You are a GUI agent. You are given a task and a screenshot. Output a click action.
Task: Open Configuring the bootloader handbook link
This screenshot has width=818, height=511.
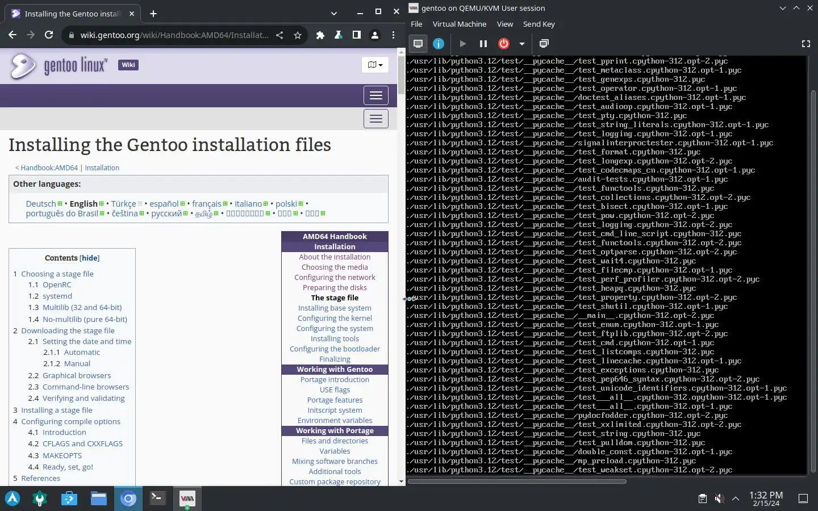[335, 349]
